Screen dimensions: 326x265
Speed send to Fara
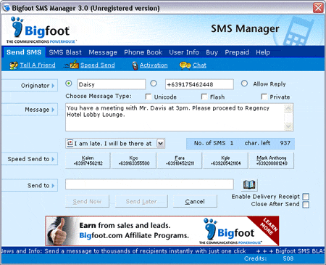(180, 160)
